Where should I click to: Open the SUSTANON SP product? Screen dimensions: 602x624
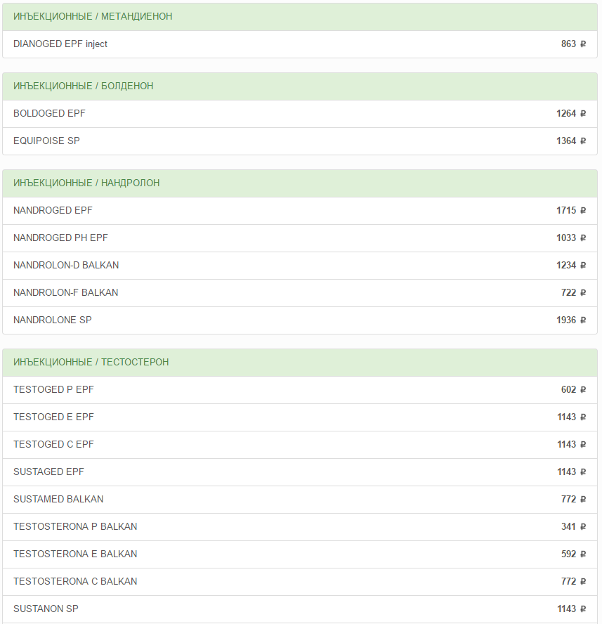[x=46, y=609]
